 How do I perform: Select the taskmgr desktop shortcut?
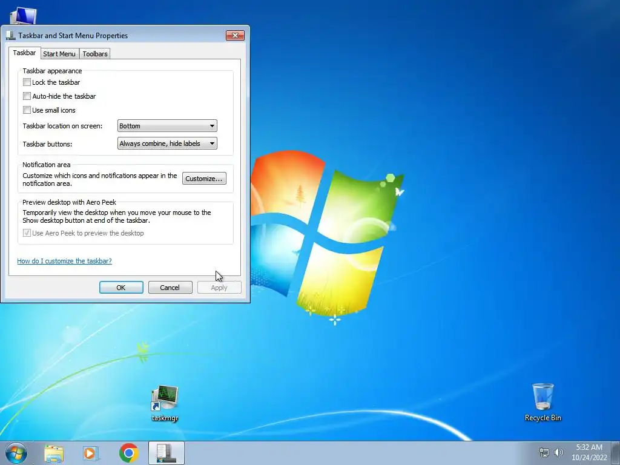click(x=165, y=403)
